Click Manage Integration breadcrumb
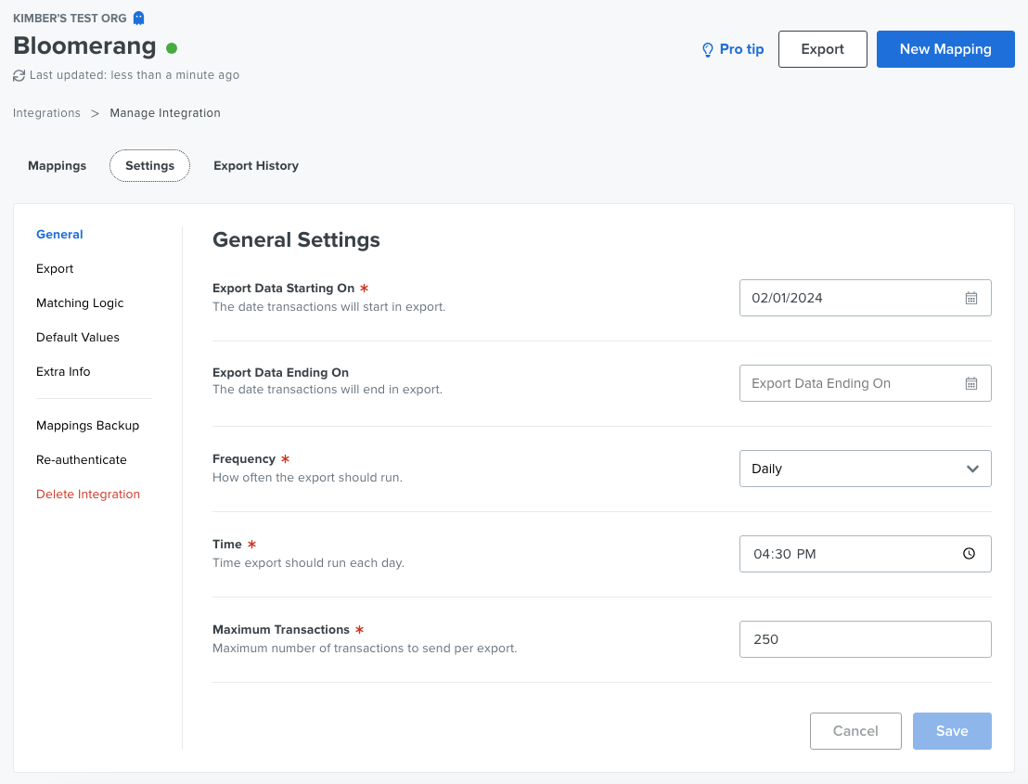This screenshot has width=1028, height=784. [165, 113]
